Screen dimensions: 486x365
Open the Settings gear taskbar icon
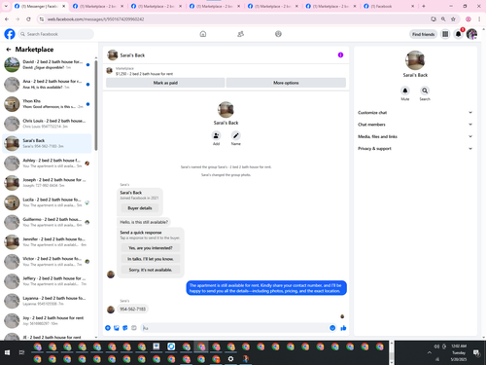click(230, 359)
